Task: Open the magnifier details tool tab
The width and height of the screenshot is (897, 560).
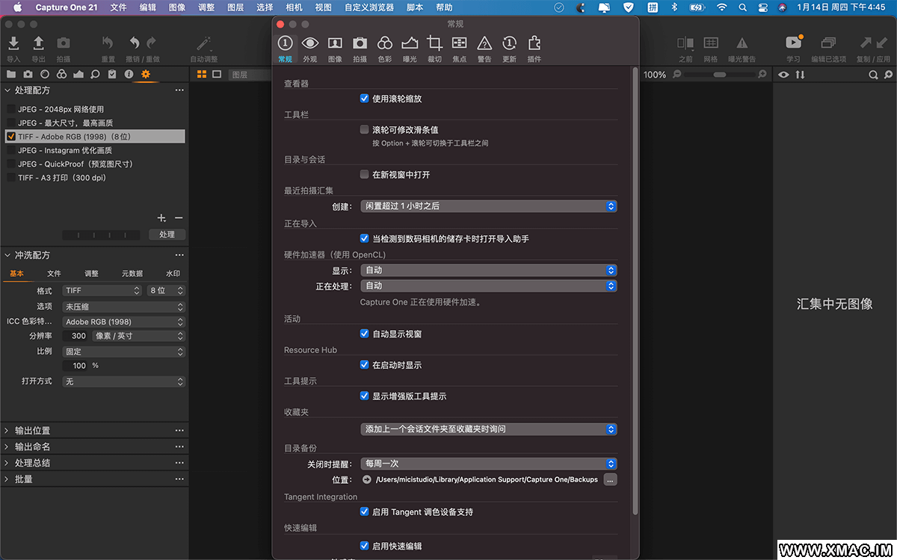Action: (95, 74)
